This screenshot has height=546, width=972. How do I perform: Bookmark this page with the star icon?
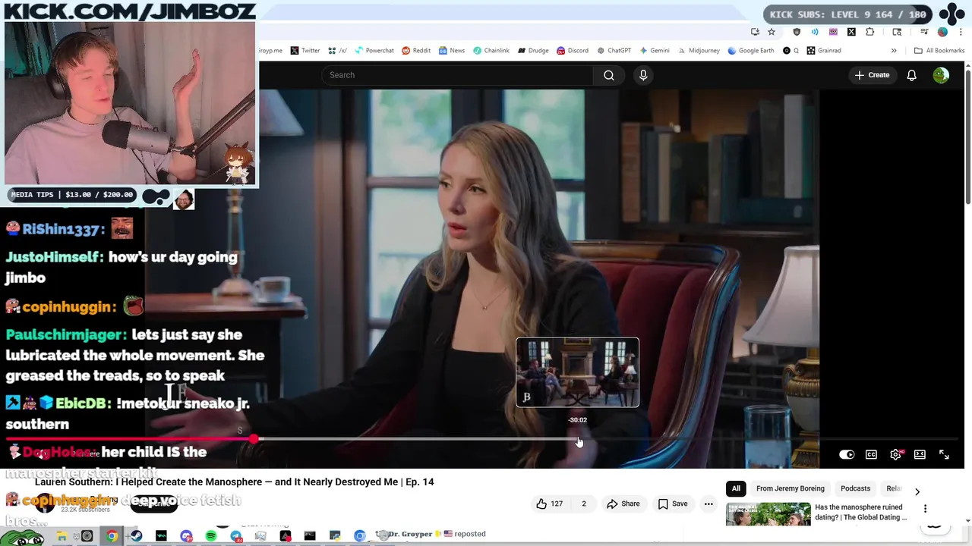[x=772, y=32]
